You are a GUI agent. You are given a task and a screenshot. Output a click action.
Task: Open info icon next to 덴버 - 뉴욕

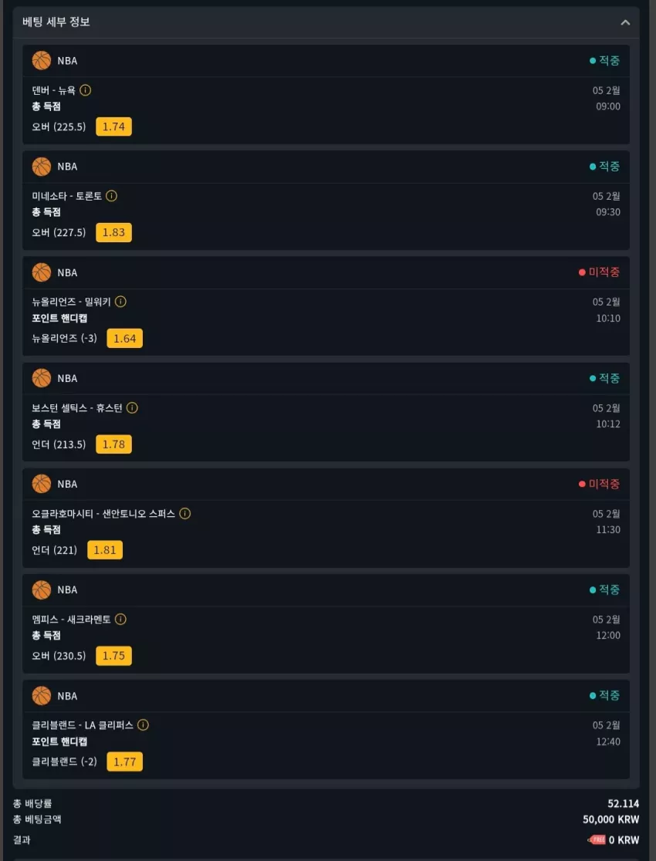coord(85,90)
